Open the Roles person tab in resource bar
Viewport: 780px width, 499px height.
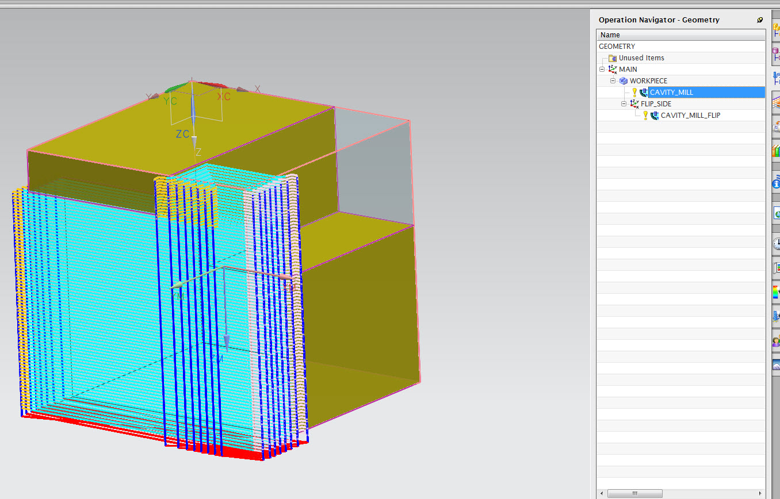(x=776, y=341)
